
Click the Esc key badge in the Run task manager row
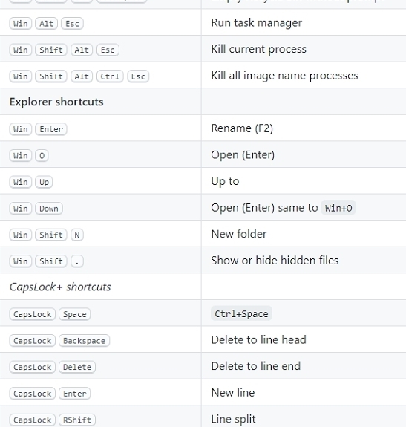(x=72, y=24)
